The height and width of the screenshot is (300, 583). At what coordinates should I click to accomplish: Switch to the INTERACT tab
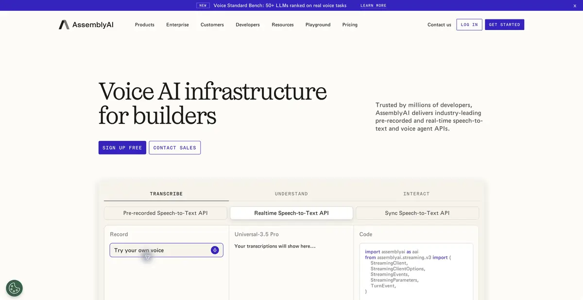coord(416,194)
